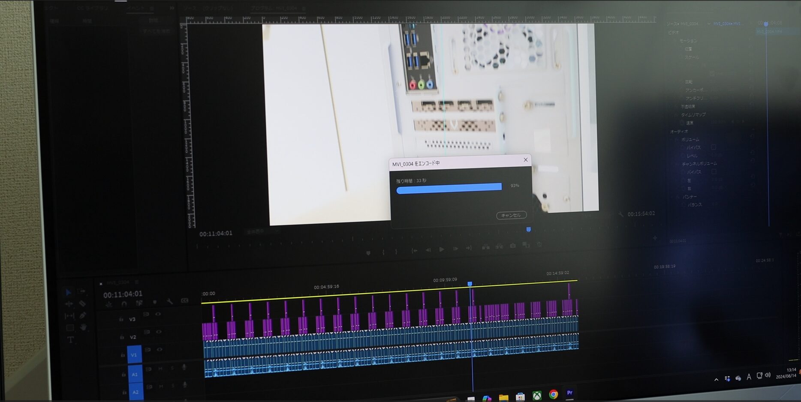Go to In point

[x=414, y=251]
